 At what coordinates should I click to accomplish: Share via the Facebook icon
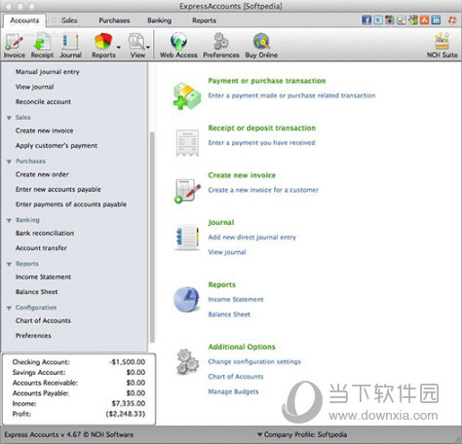366,20
